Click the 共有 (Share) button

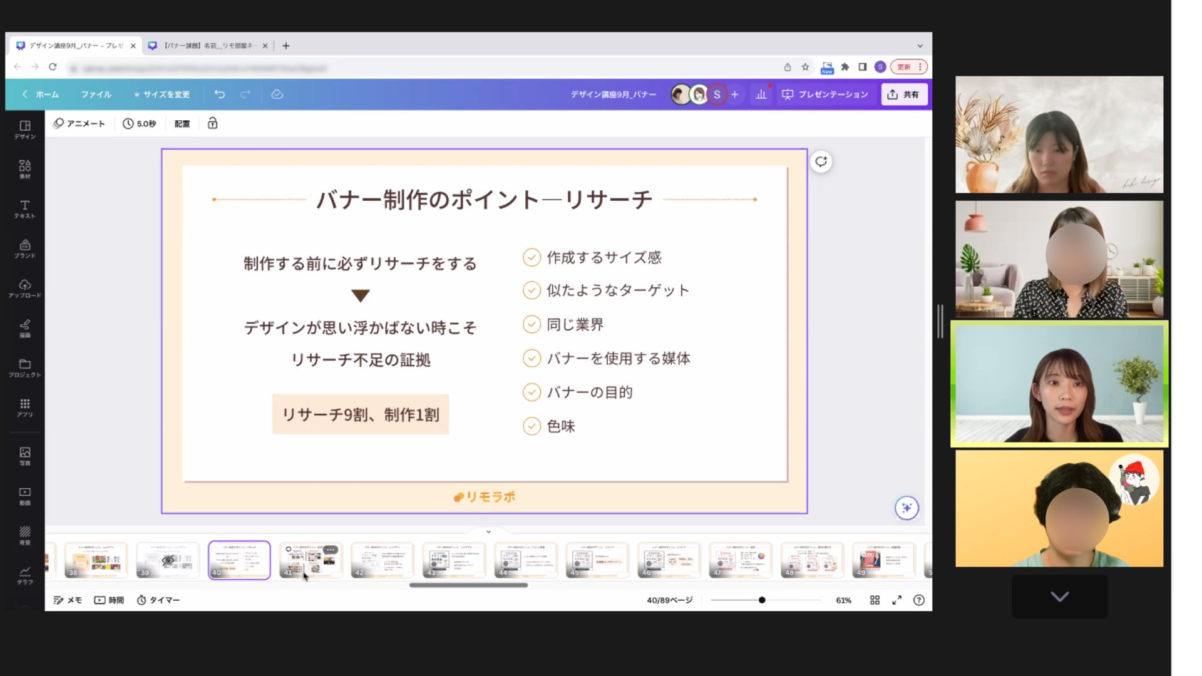(x=903, y=94)
